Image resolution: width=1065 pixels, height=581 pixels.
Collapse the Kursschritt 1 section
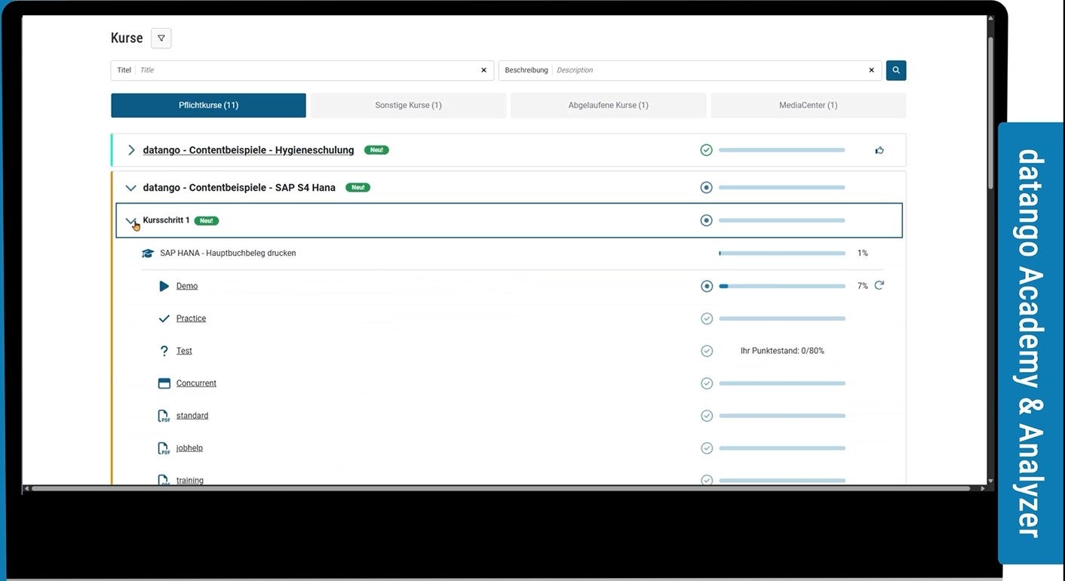point(130,221)
